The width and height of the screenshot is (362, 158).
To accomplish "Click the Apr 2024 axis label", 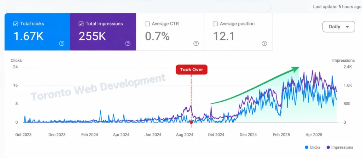I will tap(121, 135).
